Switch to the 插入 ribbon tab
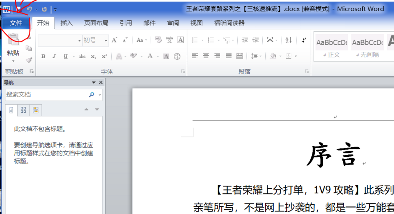 coord(66,22)
